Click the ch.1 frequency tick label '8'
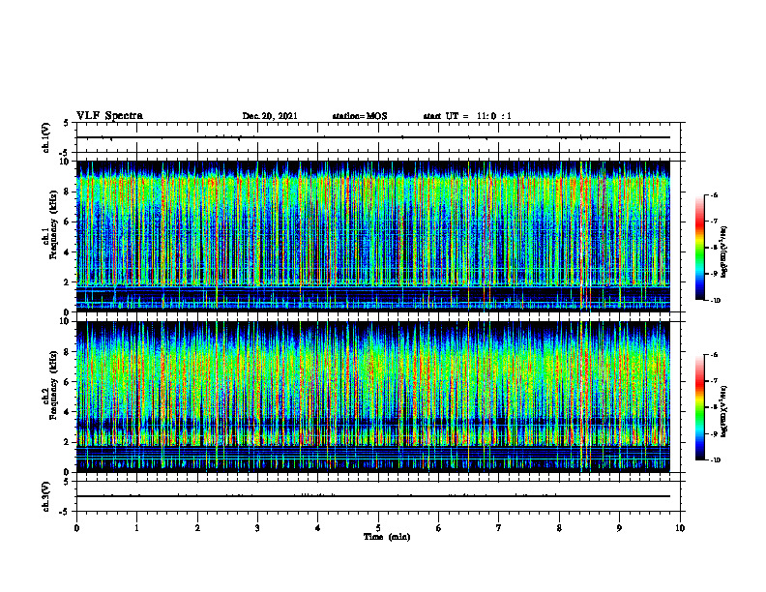Screen dimensions: 766x592 click(67, 192)
